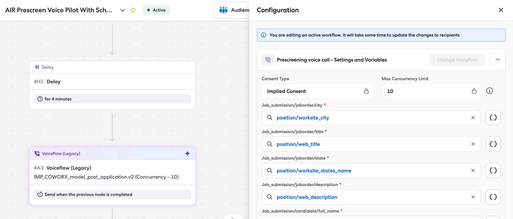Open variable picker braces for joborder/description

(x=493, y=197)
